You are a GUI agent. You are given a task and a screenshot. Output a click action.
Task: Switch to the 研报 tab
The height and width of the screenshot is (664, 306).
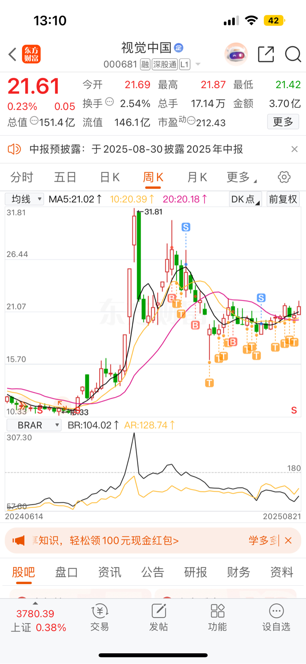[196, 572]
